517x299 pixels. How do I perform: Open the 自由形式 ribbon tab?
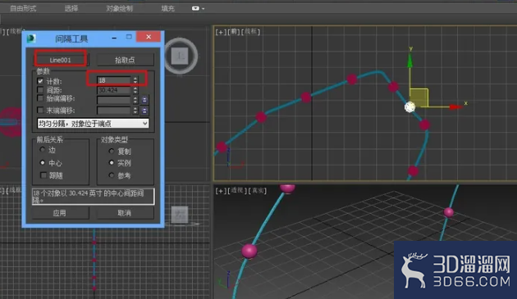[x=23, y=8]
